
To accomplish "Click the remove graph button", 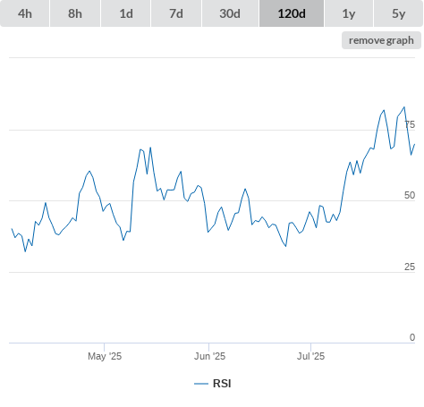I will (x=381, y=40).
